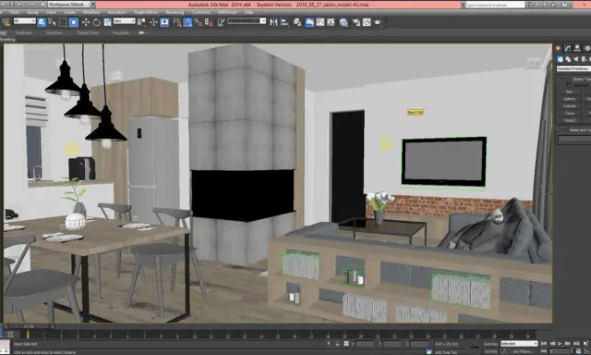Open the Customize menu
Image resolution: width=591 pixels, height=355 pixels.
pyautogui.click(x=201, y=12)
